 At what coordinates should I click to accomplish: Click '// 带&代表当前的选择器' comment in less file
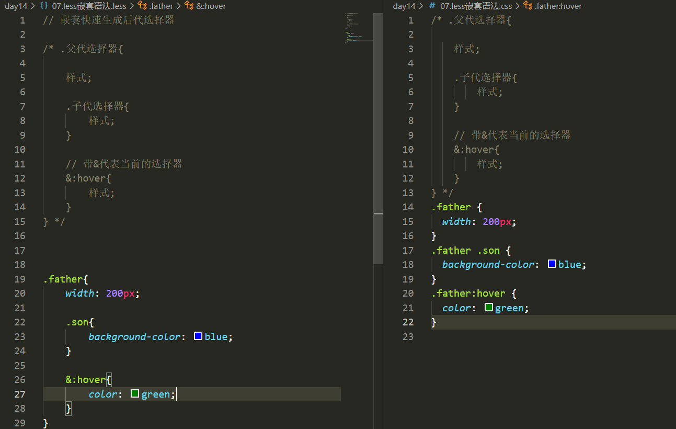click(x=124, y=164)
